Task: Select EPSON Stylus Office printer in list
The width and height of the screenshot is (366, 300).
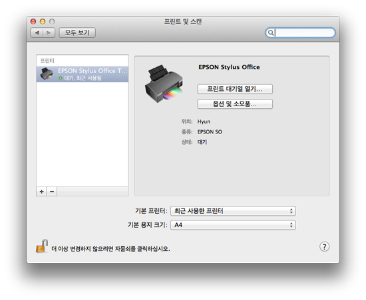Action: [x=82, y=74]
